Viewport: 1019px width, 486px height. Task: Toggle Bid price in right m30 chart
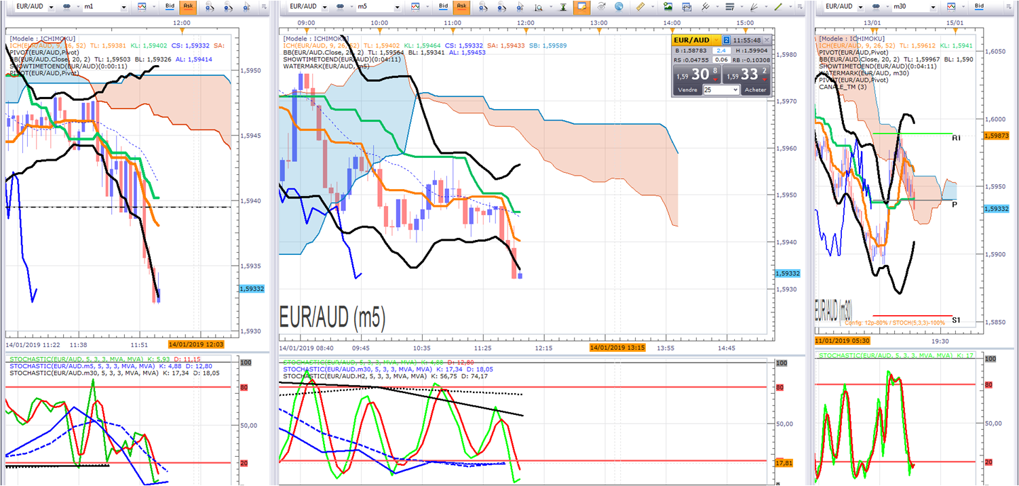pyautogui.click(x=979, y=6)
